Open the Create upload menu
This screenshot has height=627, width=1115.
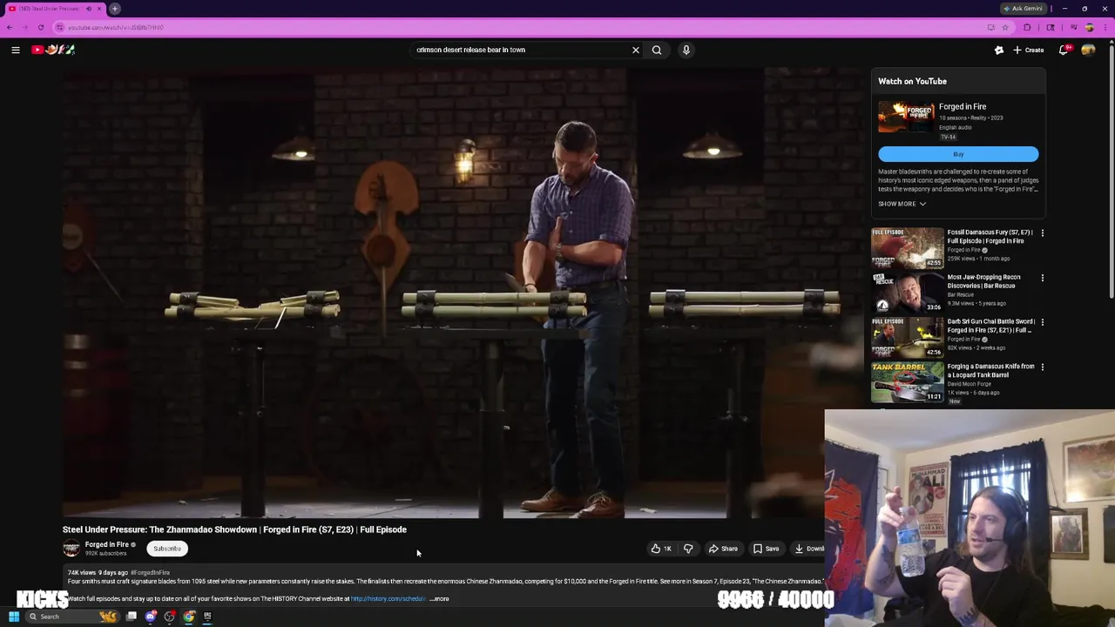coord(1029,50)
